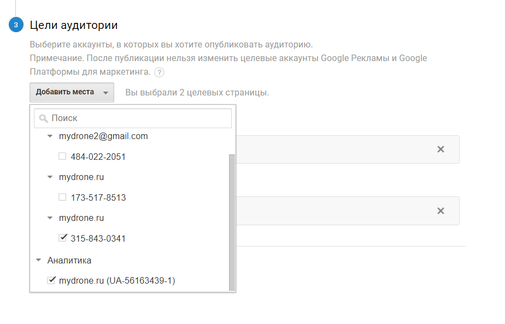Click the blue step 3 circle icon
Viewport: 505px width, 324px height.
point(16,25)
